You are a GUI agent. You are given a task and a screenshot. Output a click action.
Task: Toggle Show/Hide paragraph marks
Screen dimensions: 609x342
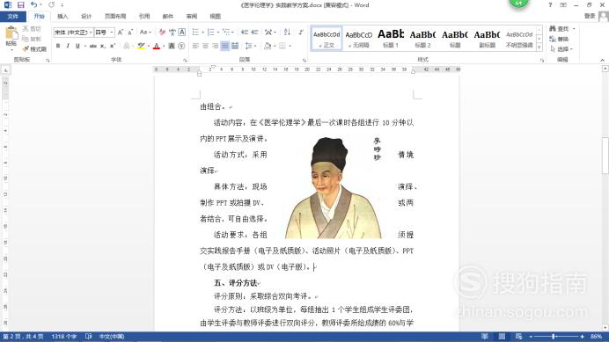click(301, 33)
